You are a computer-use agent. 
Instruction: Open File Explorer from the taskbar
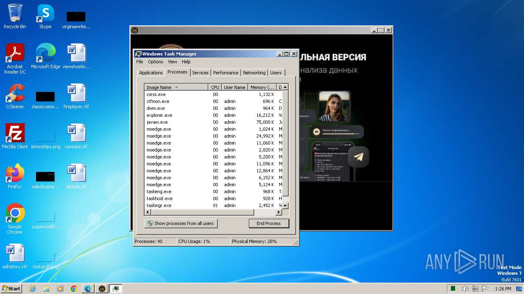(x=46, y=289)
